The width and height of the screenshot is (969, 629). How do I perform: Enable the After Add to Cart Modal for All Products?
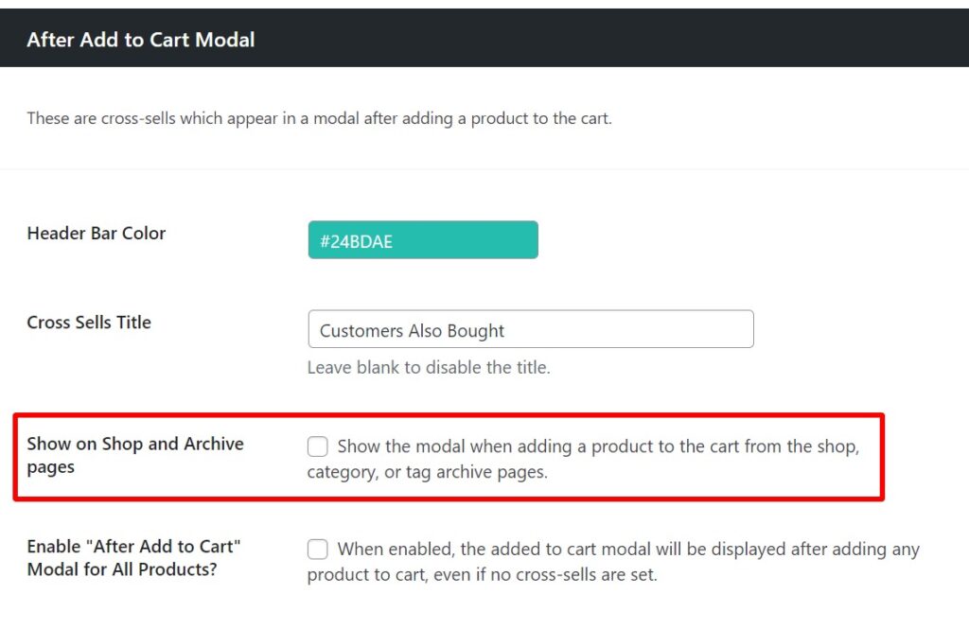click(x=317, y=549)
